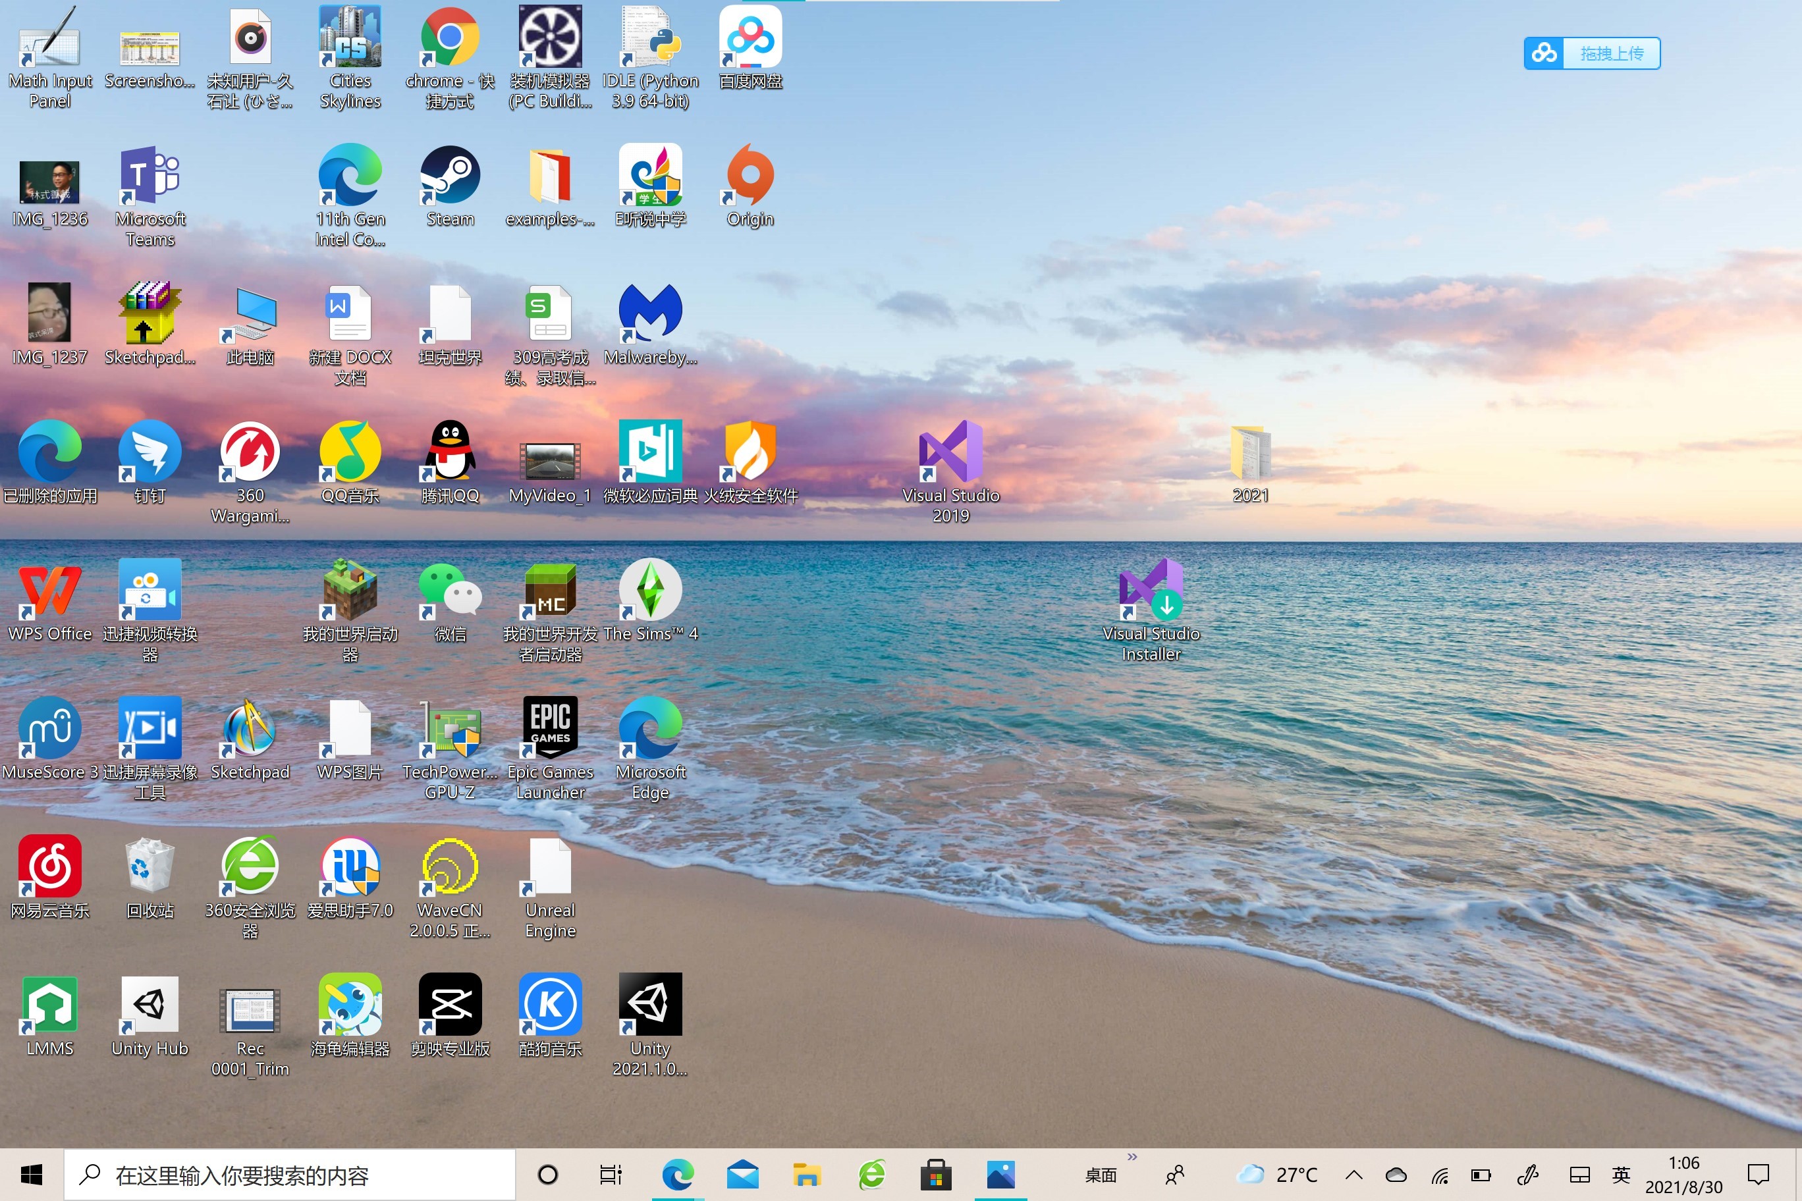This screenshot has height=1201, width=1802.
Task: Expand the 桌面 toolbar chevron
Action: coord(1132,1157)
